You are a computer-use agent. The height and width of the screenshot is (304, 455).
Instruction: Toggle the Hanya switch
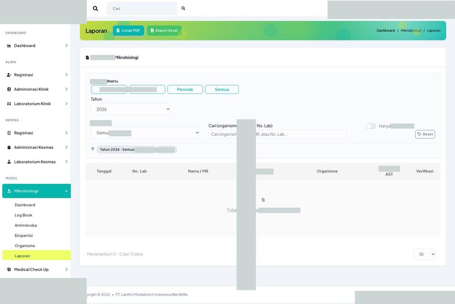point(371,126)
